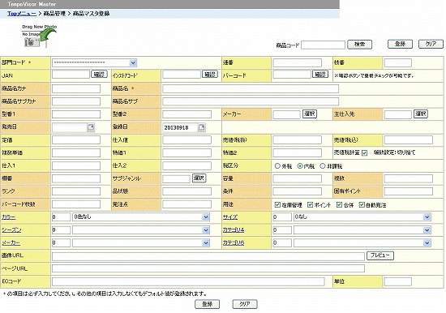Select the 内税 tax radio button
446x313 pixels.
click(300, 166)
